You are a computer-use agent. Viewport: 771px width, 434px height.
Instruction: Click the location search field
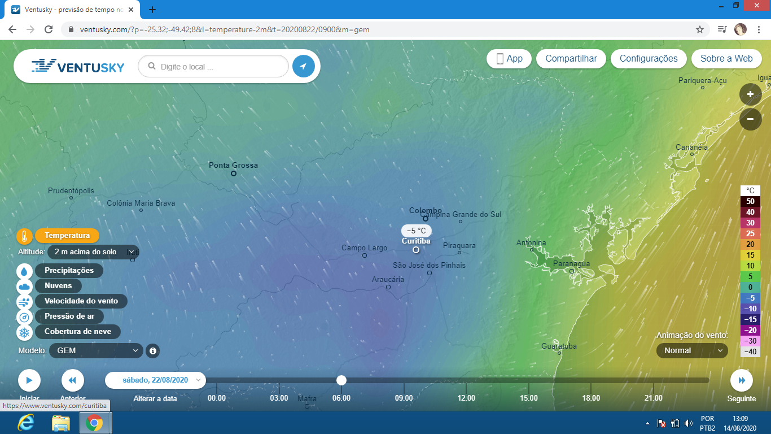[213, 66]
